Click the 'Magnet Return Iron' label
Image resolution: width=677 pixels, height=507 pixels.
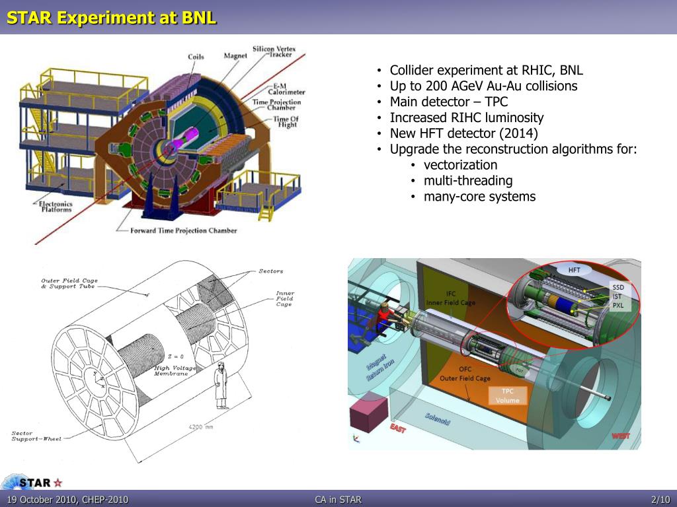[x=380, y=368]
